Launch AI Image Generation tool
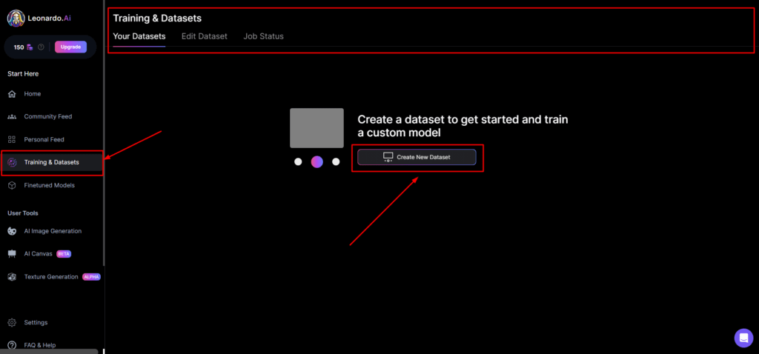This screenshot has height=354, width=759. pos(52,231)
